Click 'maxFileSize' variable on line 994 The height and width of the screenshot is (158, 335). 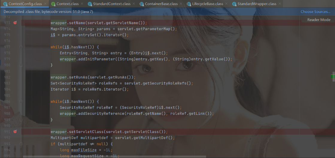[84, 150]
